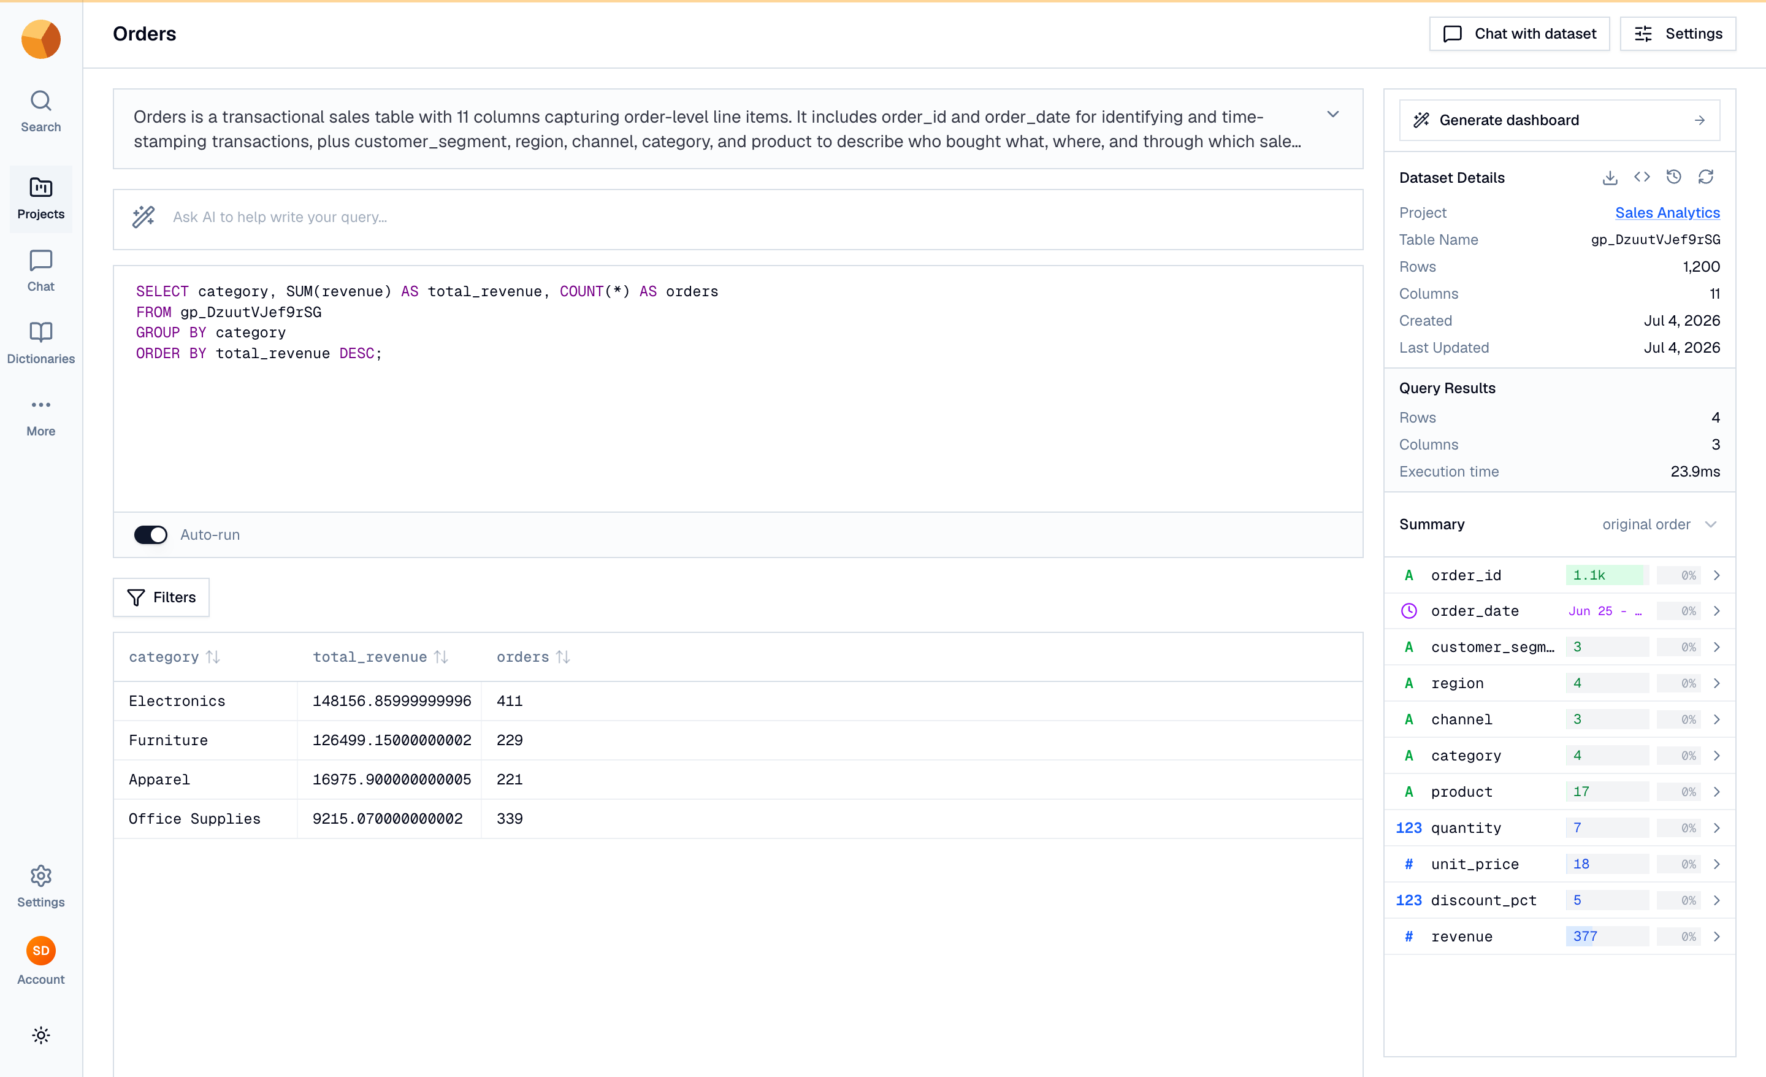Click orders value 339
Screen dimensions: 1766x1077
(x=510, y=819)
